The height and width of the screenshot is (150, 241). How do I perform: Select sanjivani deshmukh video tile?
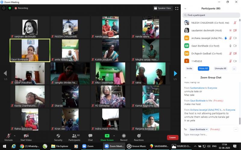tap(30, 27)
